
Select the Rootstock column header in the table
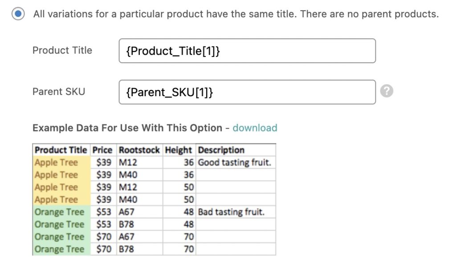[139, 150]
